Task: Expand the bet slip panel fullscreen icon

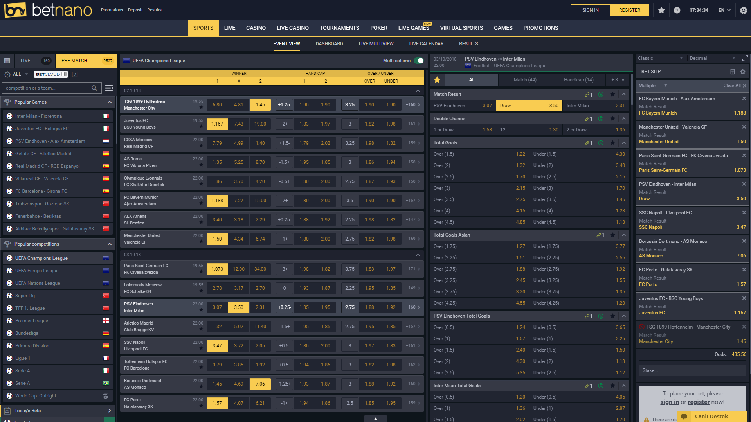Action: click(x=745, y=58)
